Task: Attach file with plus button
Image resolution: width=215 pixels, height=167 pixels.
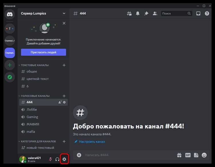Action: pos(79,155)
